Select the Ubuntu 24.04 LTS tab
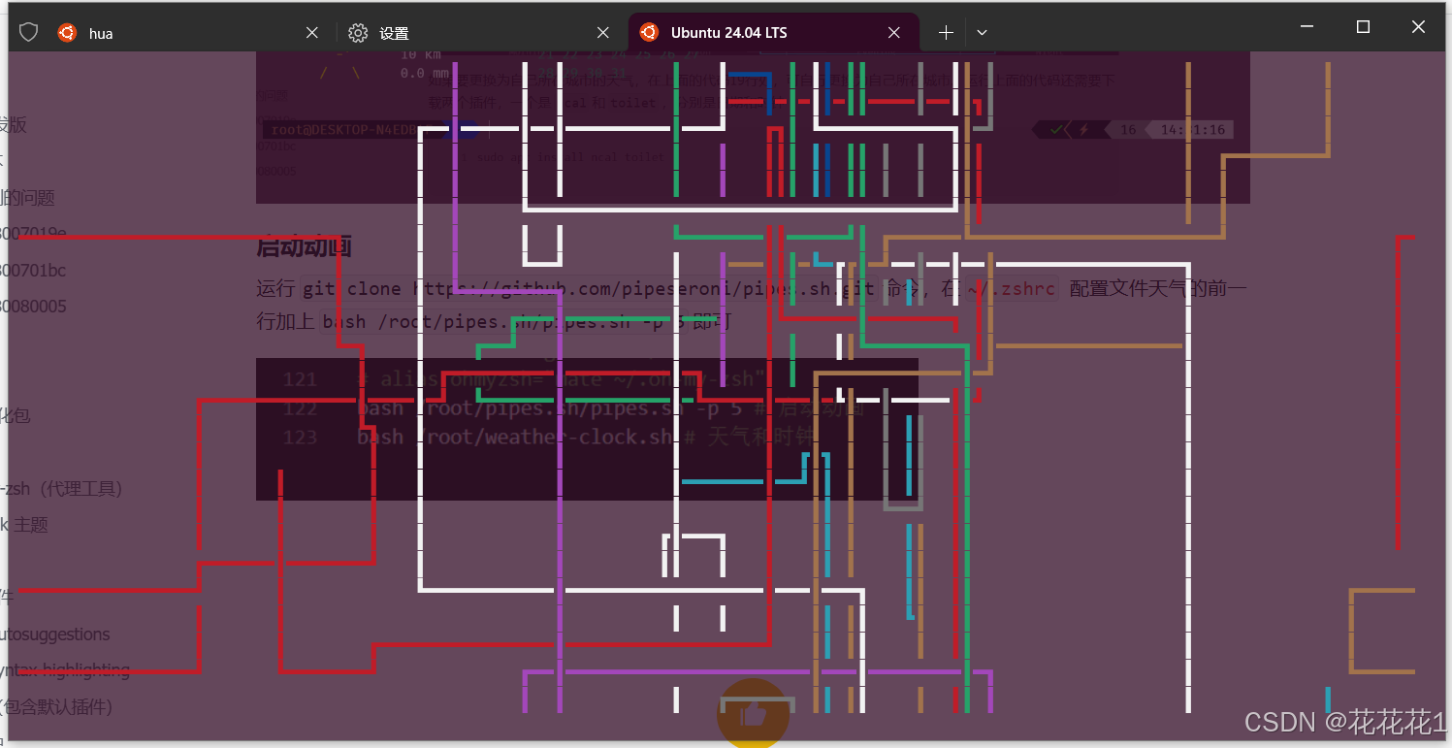Screen dimensions: 1452x748 [773, 32]
